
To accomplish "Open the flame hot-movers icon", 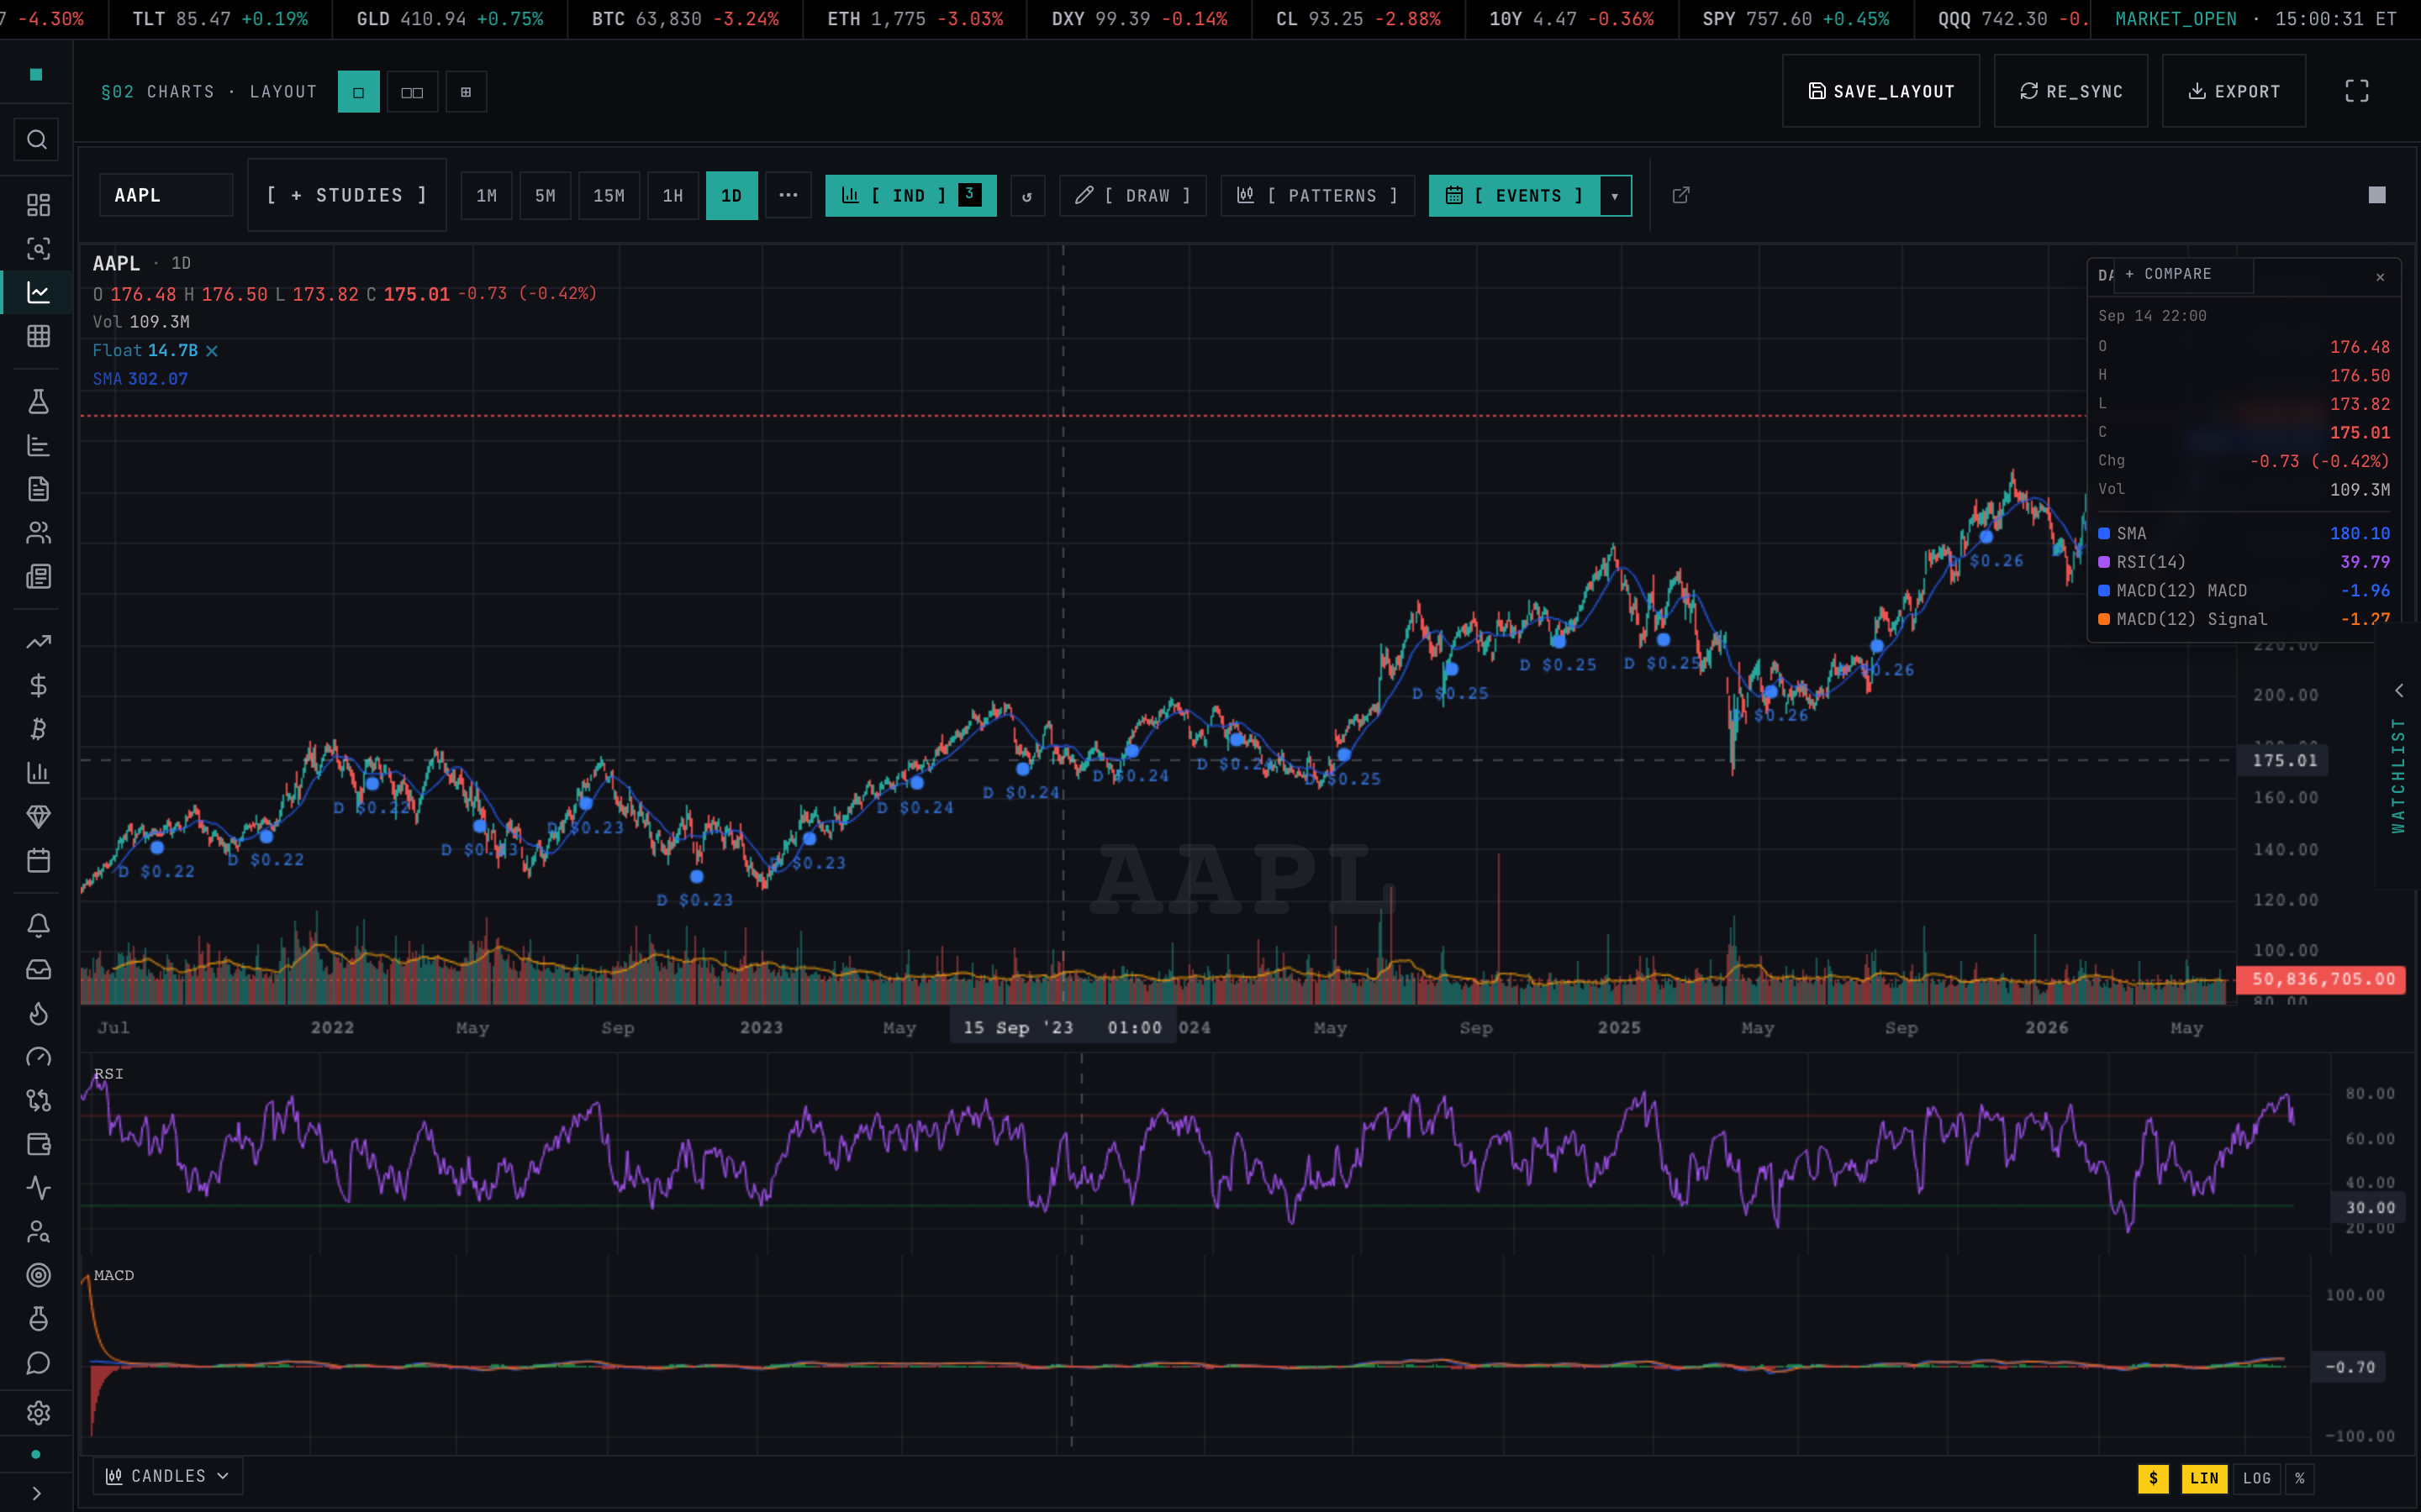I will [x=38, y=1014].
